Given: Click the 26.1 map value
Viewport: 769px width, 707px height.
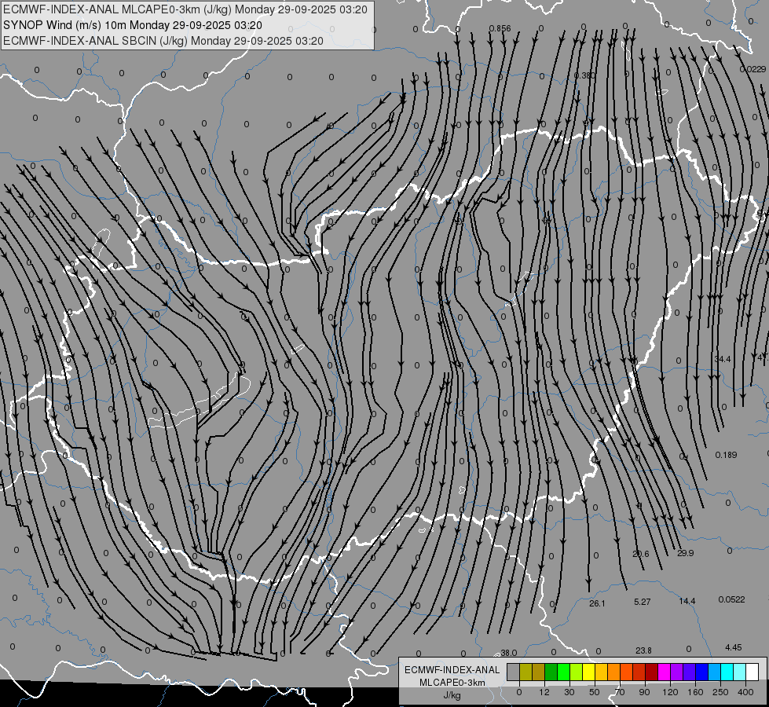Looking at the screenshot, I should point(597,603).
